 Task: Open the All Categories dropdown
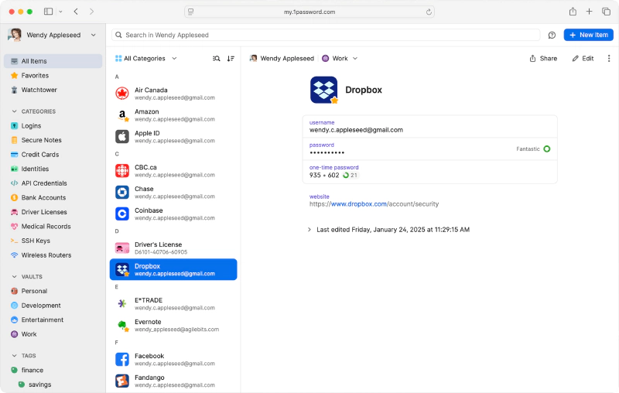tap(145, 58)
